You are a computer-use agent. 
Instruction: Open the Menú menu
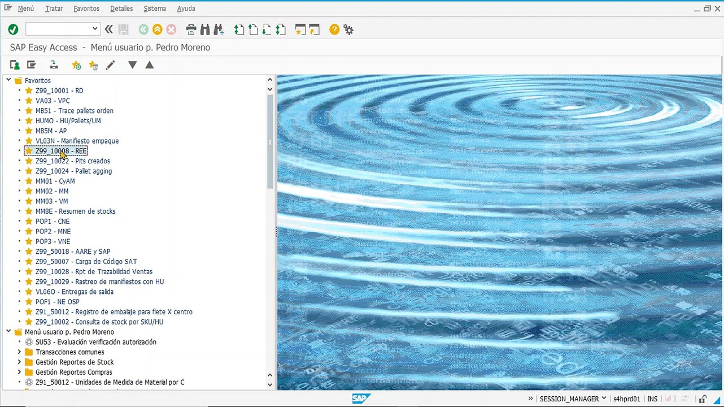click(x=26, y=8)
